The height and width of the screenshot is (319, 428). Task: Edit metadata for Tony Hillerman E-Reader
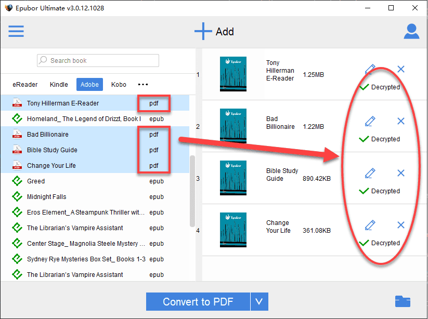click(370, 69)
